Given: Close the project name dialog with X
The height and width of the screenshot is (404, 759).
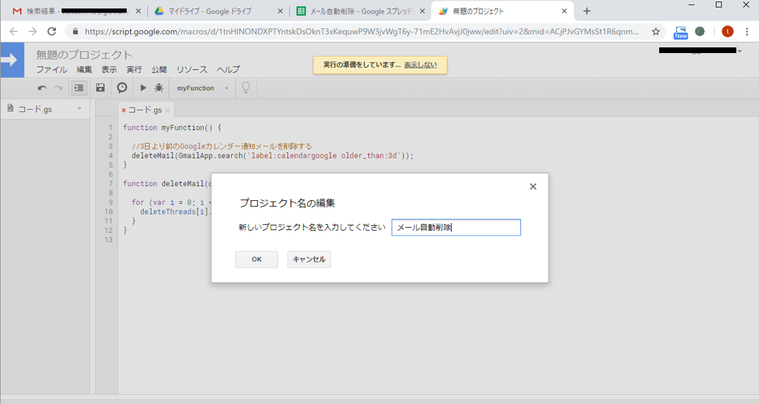Looking at the screenshot, I should click(x=533, y=186).
